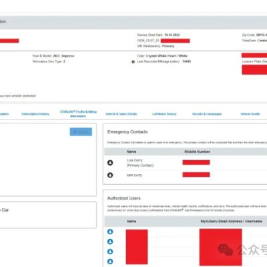Select the third blue authorized user icon
The height and width of the screenshot is (267, 267).
110,252
